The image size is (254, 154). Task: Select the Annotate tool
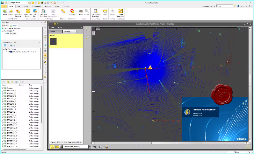click(x=72, y=11)
